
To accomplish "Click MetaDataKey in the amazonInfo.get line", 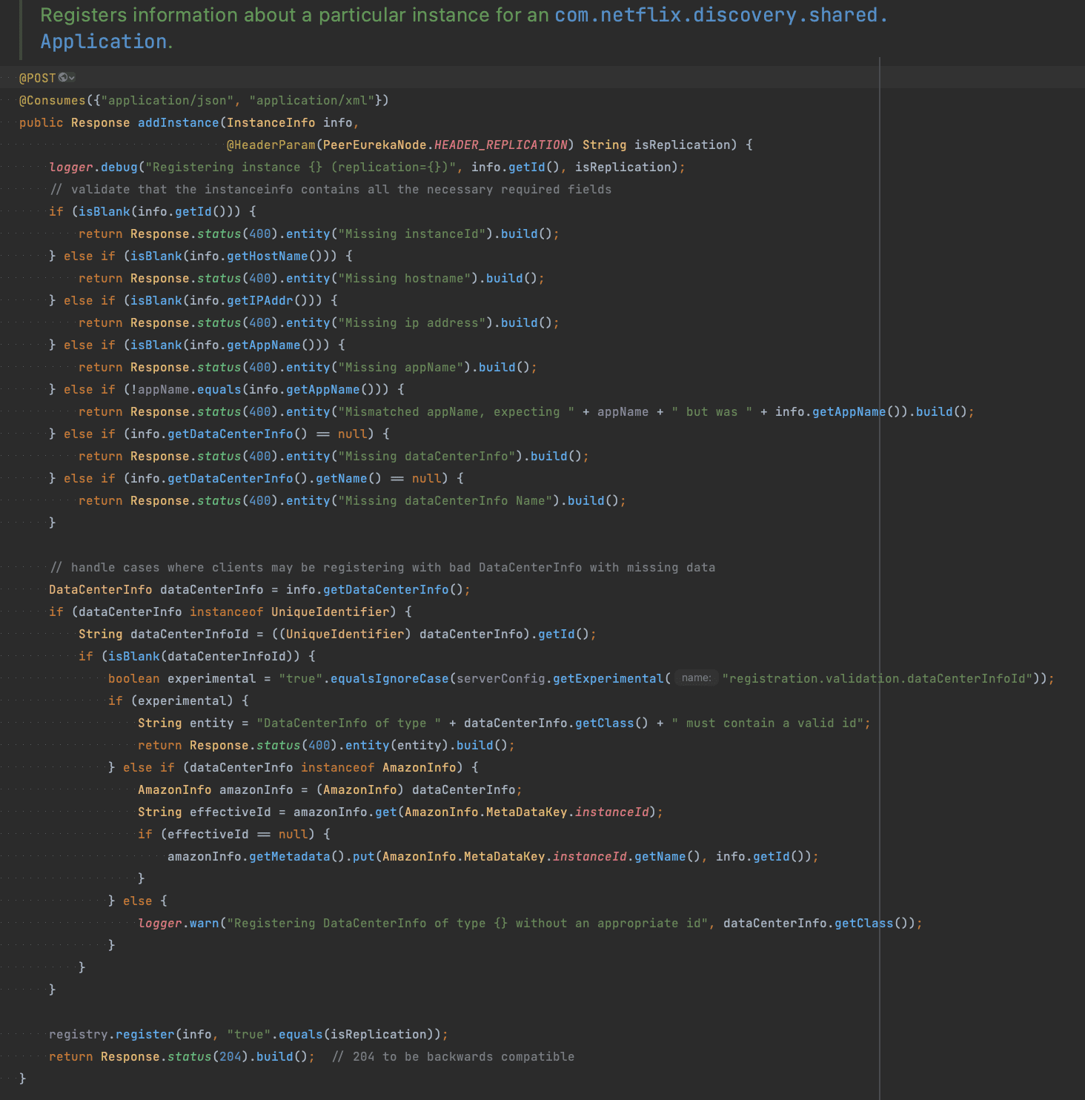I will (527, 812).
